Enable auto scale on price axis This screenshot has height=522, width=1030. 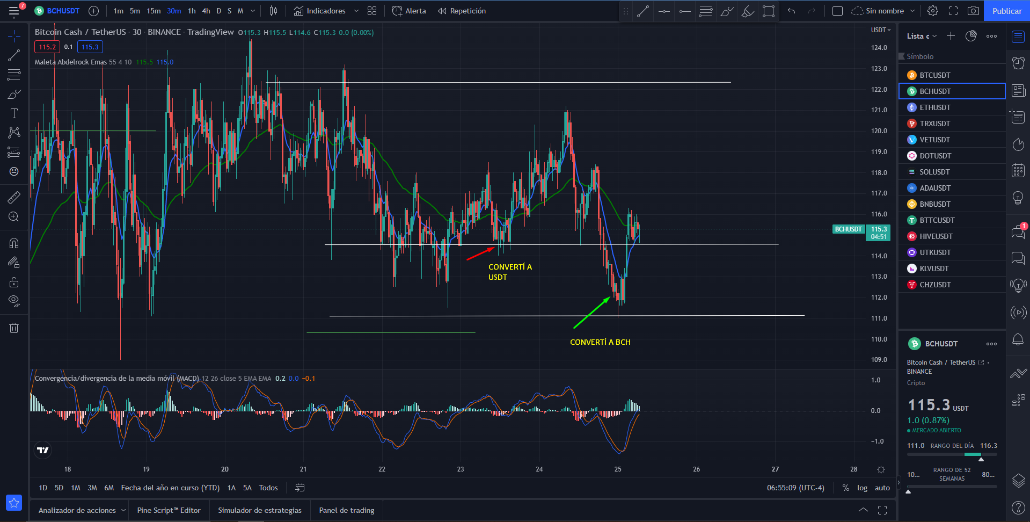pyautogui.click(x=882, y=488)
